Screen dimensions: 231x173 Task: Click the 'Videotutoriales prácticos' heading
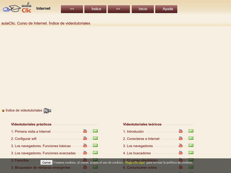[x=31, y=124]
